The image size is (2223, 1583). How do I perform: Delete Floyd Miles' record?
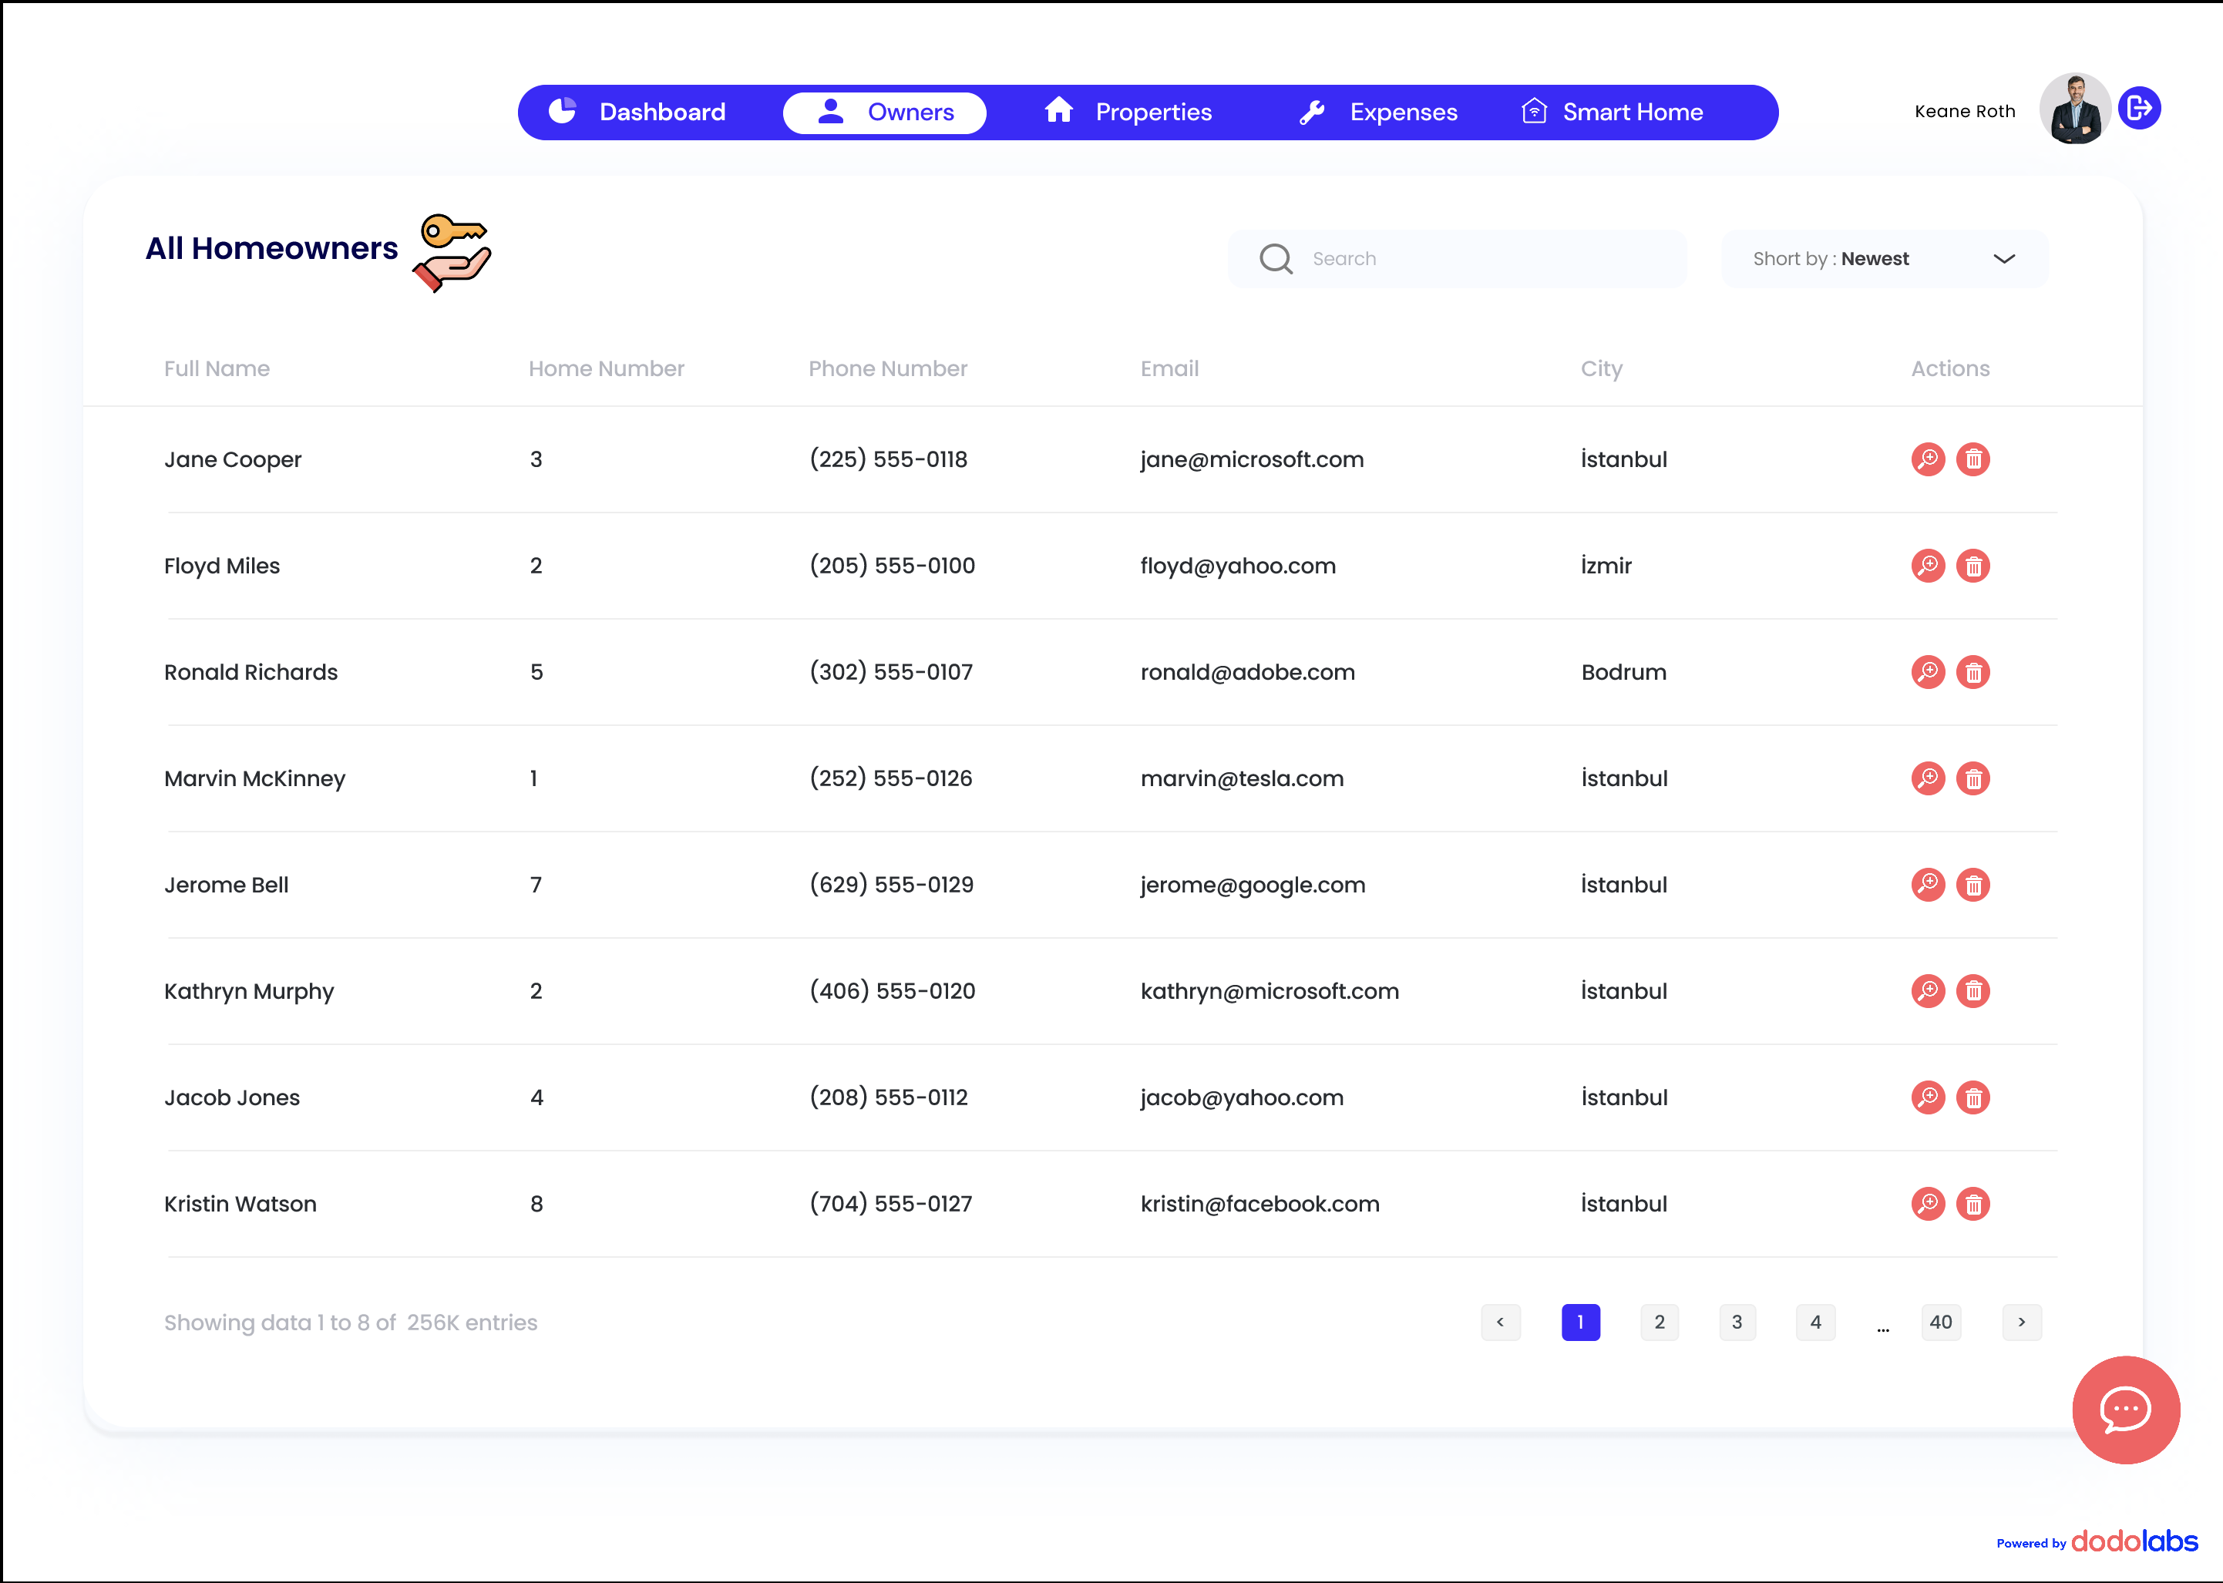pos(1972,566)
